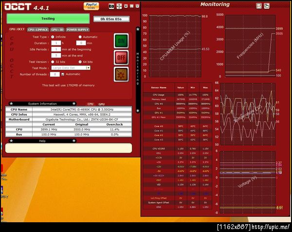Image resolution: width=292 pixels, height=232 pixels.
Task: Choose the 32 bits test version
Action: 53,62
